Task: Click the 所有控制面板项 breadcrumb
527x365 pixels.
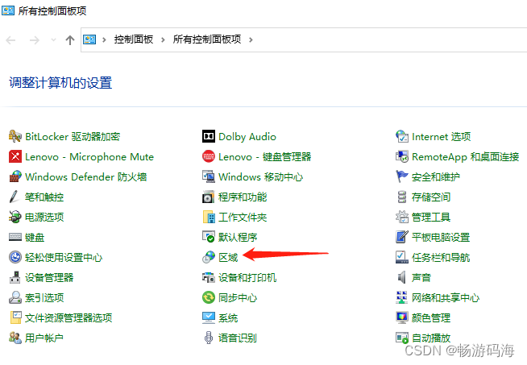Action: [x=207, y=39]
